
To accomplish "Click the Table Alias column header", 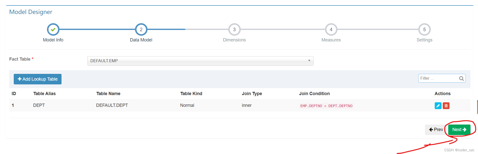I will click(x=44, y=94).
